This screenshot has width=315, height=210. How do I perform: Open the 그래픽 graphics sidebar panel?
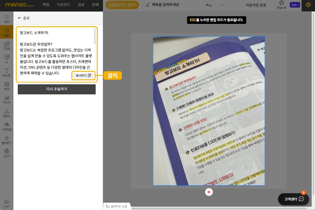tap(7, 45)
